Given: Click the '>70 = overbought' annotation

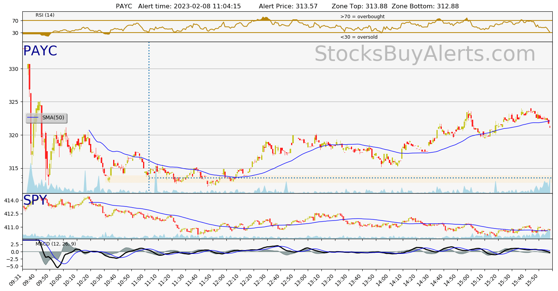Looking at the screenshot, I should 362,17.
